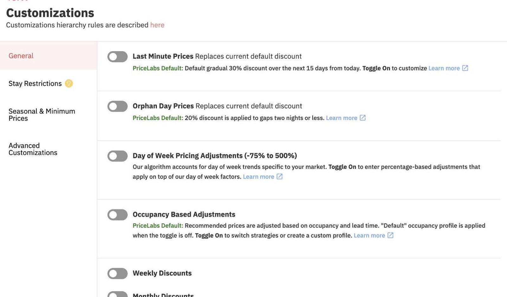Toggle Monthly Discounts switch
507x297 pixels.
tap(118, 294)
